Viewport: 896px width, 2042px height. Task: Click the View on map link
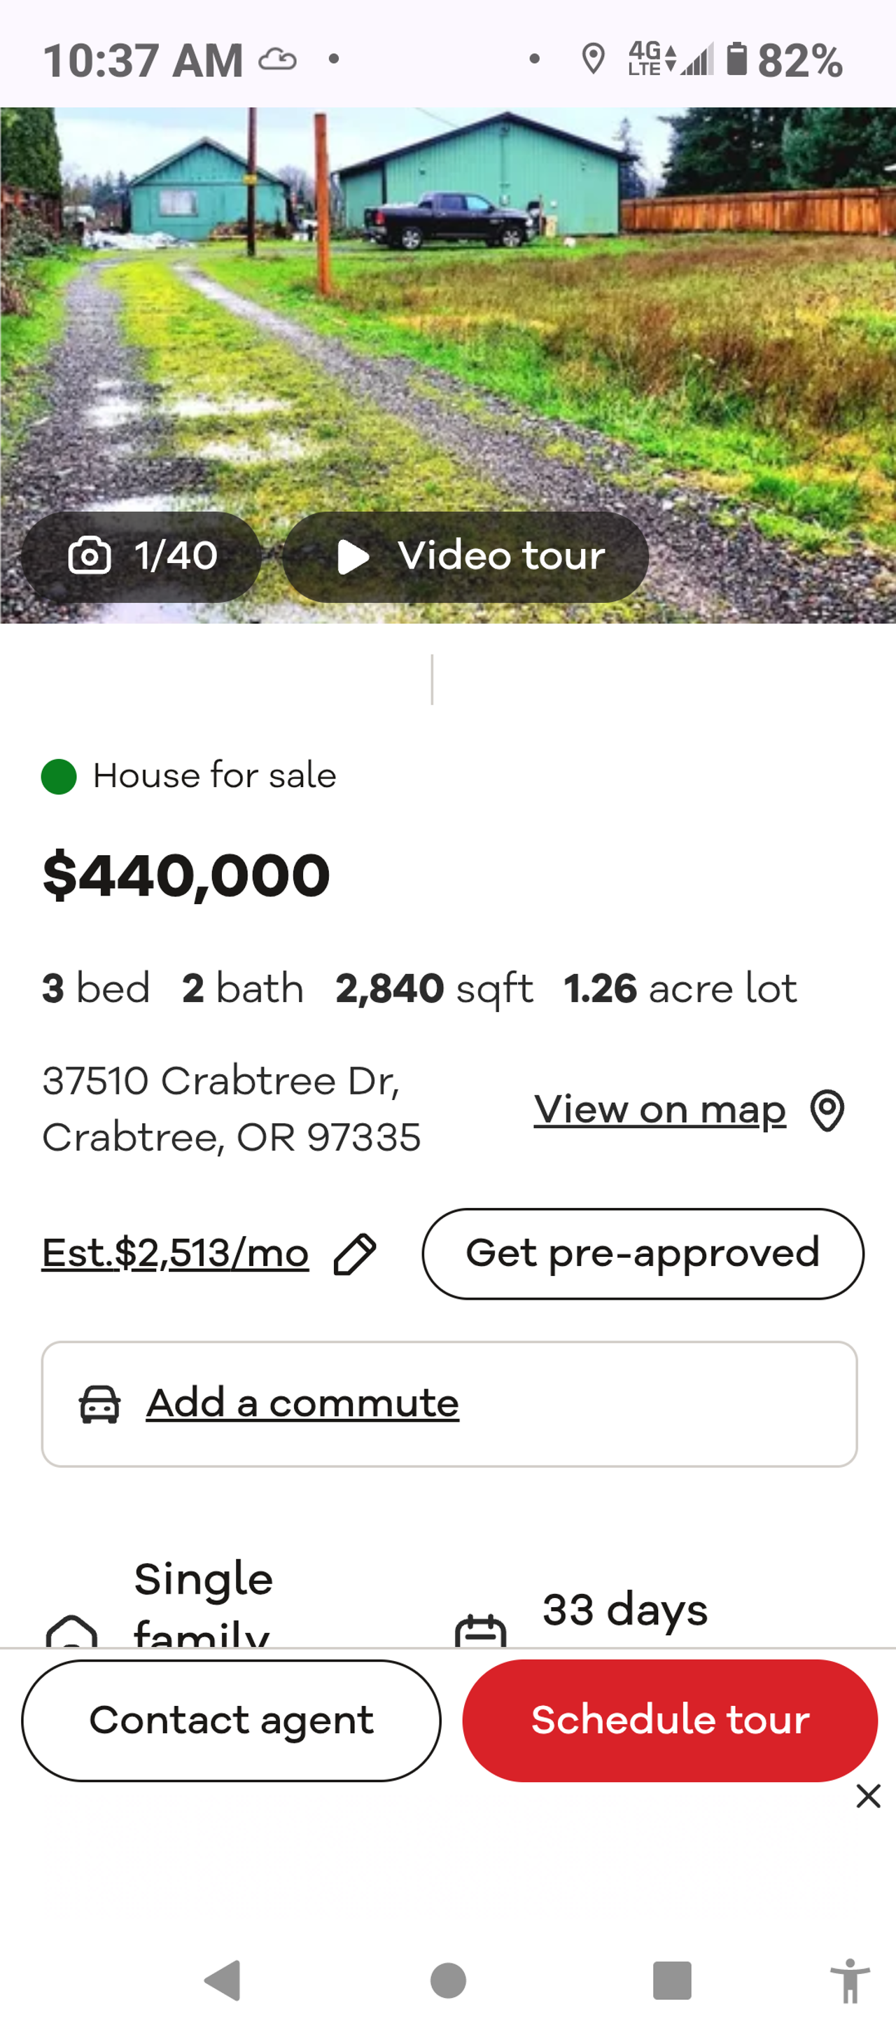click(659, 1109)
